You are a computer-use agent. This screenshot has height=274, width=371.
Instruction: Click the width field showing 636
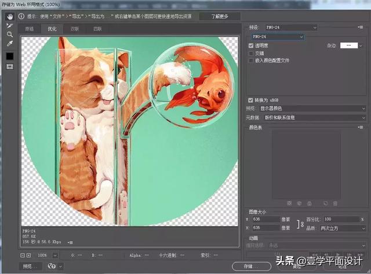(266, 219)
